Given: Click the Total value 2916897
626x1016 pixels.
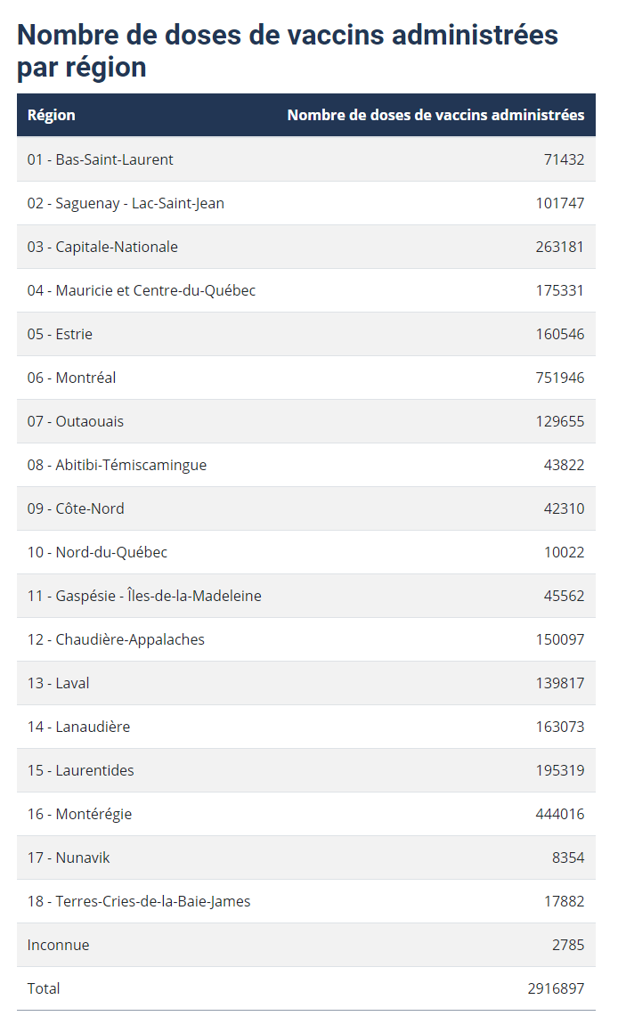Looking at the screenshot, I should (556, 988).
